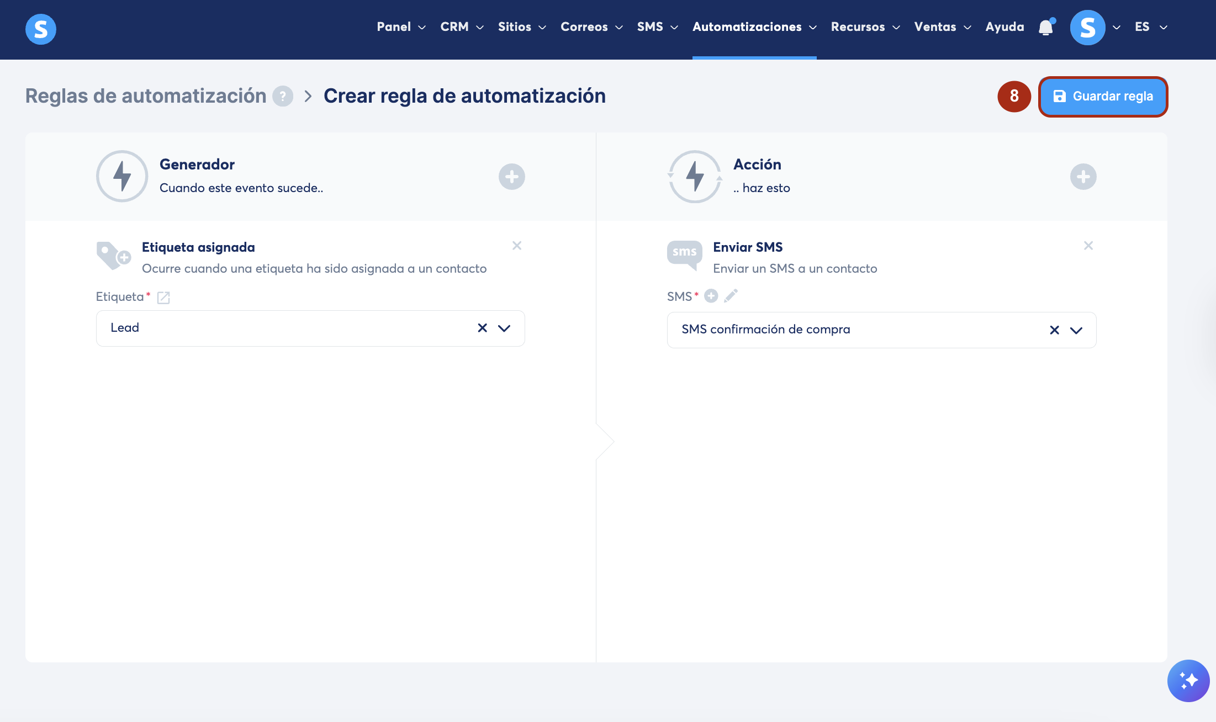Viewport: 1216px width, 722px height.
Task: Clear the selected SMS confirmación de compra
Action: [x=1054, y=330]
